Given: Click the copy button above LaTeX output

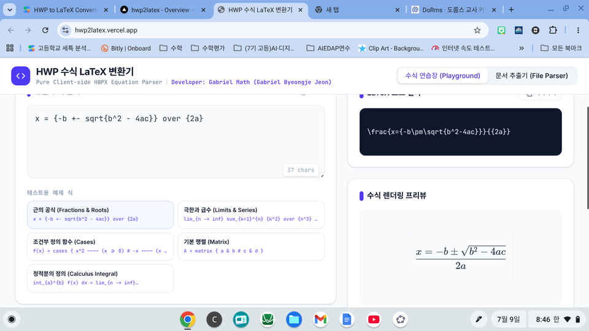Looking at the screenshot, I should pos(540,96).
